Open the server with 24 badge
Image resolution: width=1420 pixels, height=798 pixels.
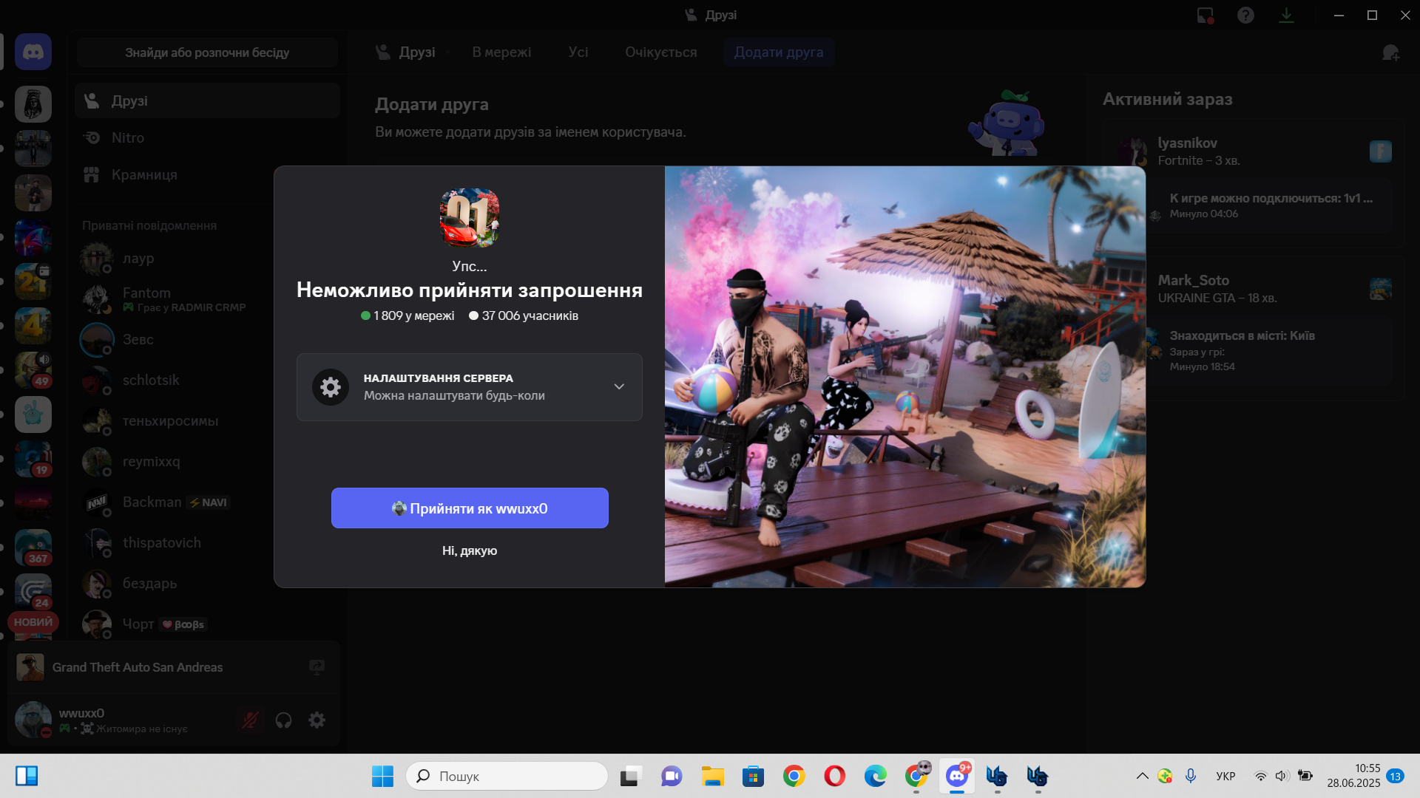coord(33,592)
